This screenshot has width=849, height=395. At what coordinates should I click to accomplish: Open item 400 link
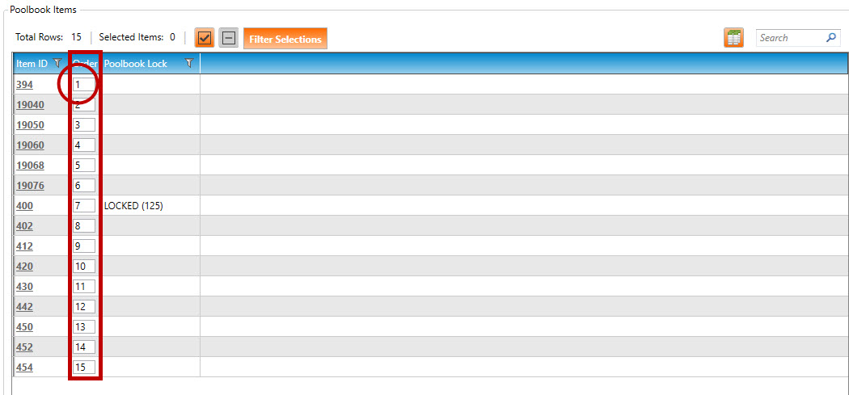25,205
